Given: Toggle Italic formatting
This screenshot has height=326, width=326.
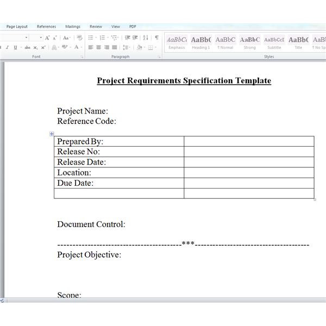Looking at the screenshot, I should [7, 48].
